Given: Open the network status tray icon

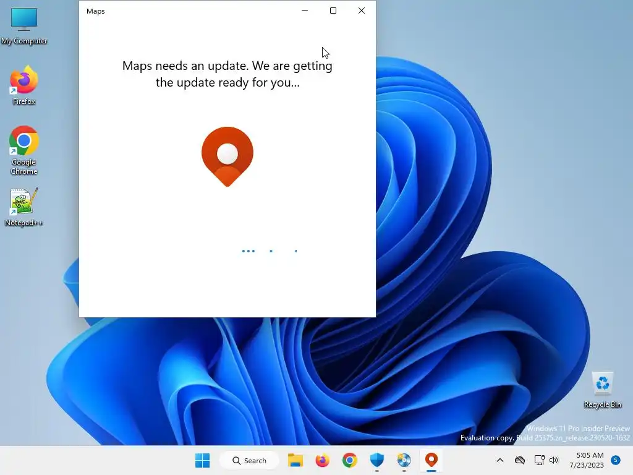Looking at the screenshot, I should tap(539, 460).
